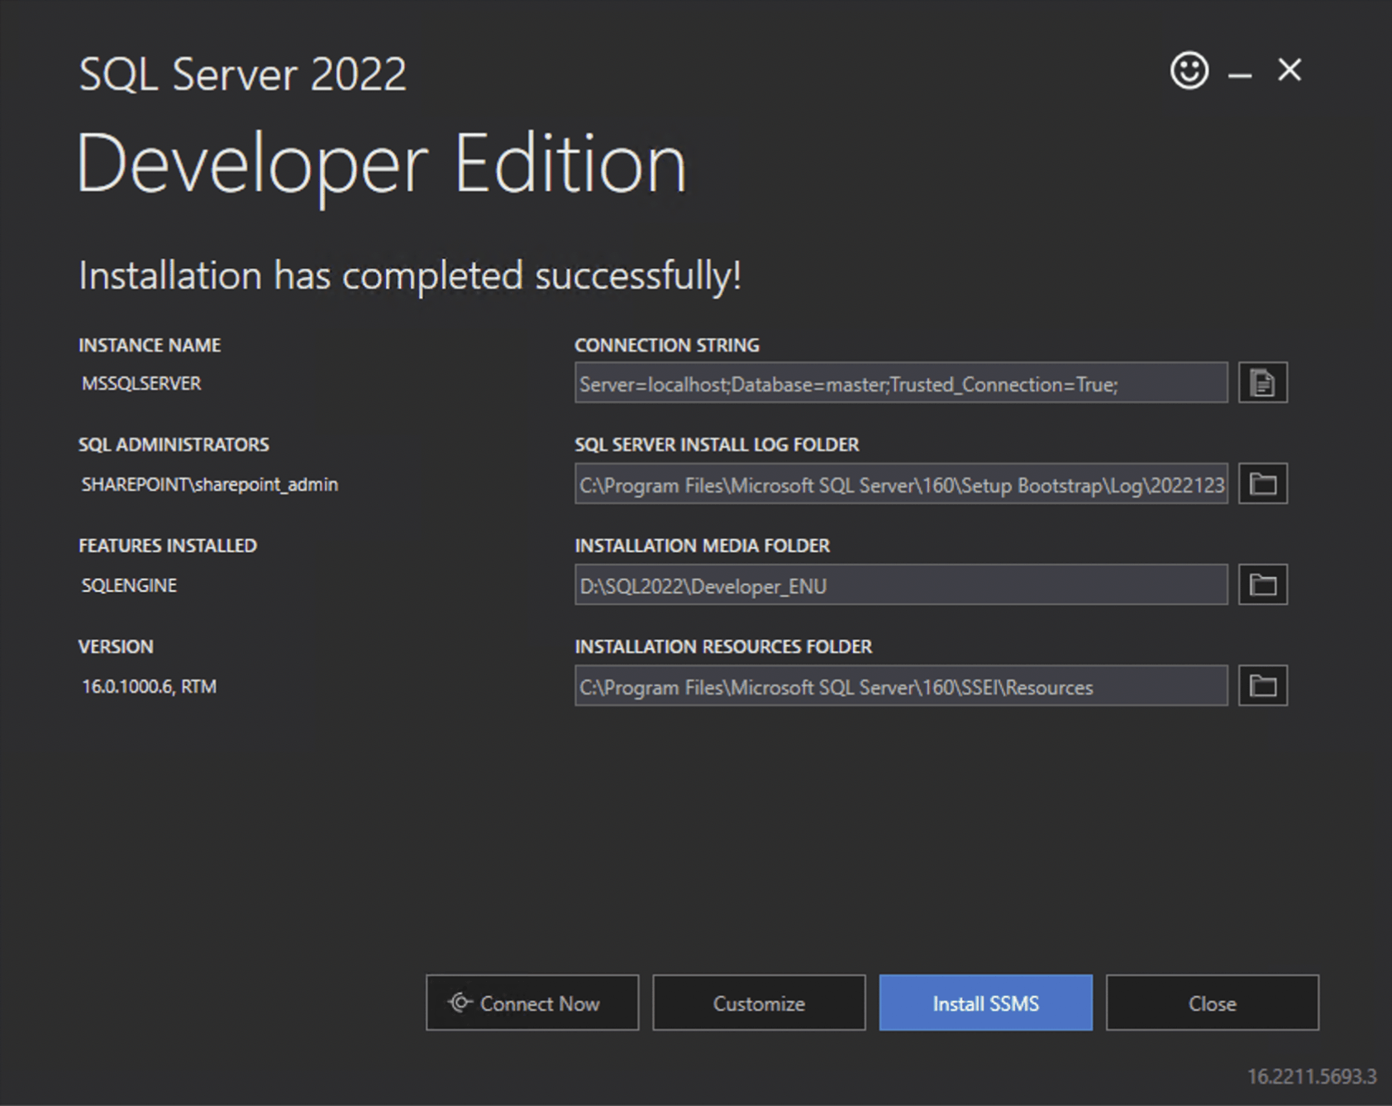Click the SQLENGINE feature text

[x=129, y=585]
